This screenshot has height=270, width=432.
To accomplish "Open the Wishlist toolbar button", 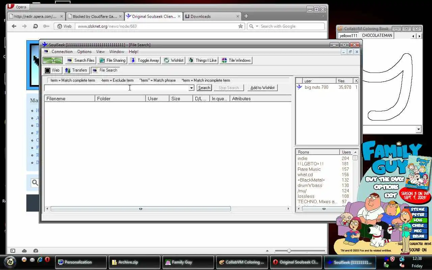I will click(174, 60).
